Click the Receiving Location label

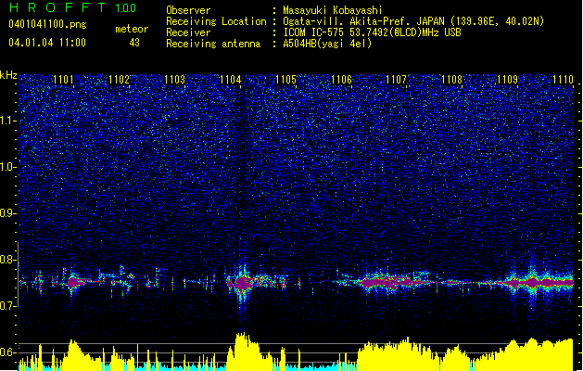click(216, 21)
